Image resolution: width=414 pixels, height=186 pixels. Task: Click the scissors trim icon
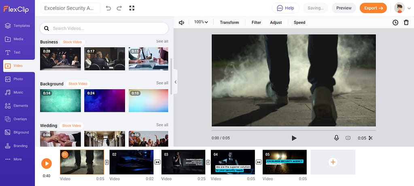tap(370, 138)
